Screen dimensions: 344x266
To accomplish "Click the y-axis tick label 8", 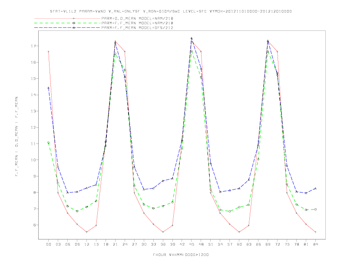I will 35,193.
